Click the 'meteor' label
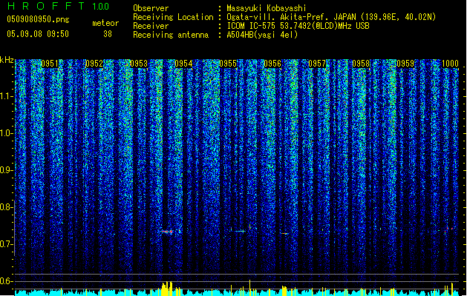Screen dimensions: 467x296 105,23
